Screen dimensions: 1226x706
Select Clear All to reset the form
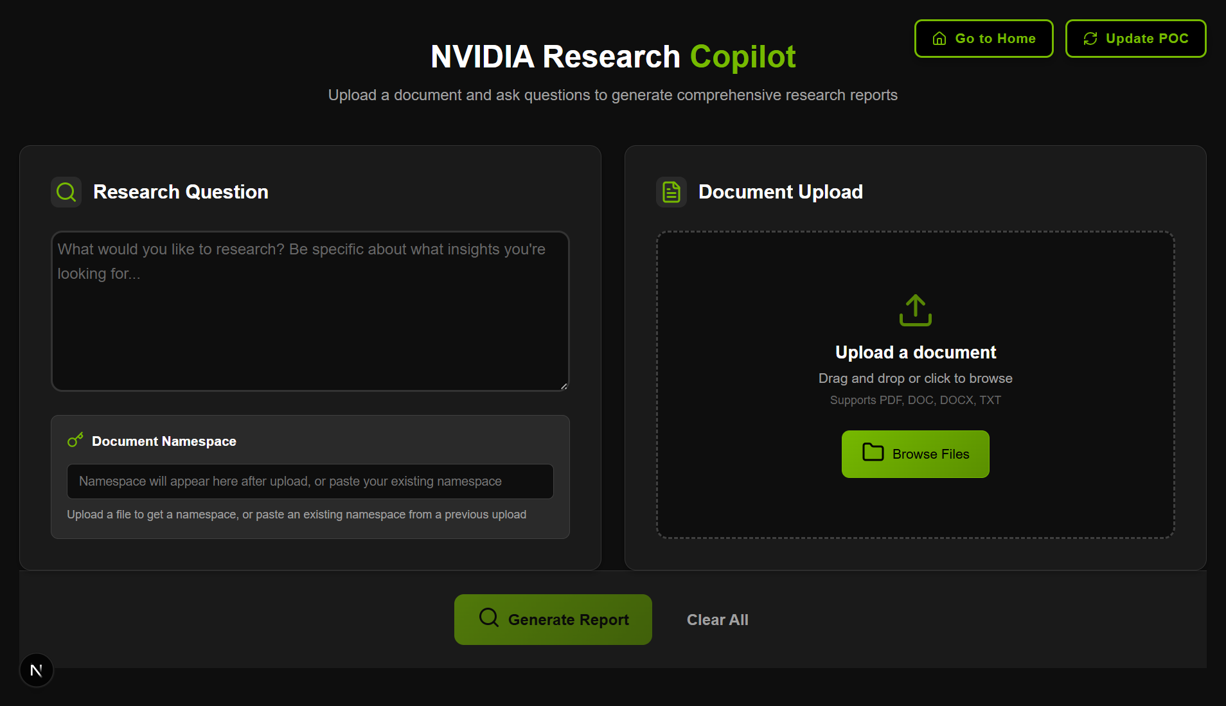click(717, 619)
